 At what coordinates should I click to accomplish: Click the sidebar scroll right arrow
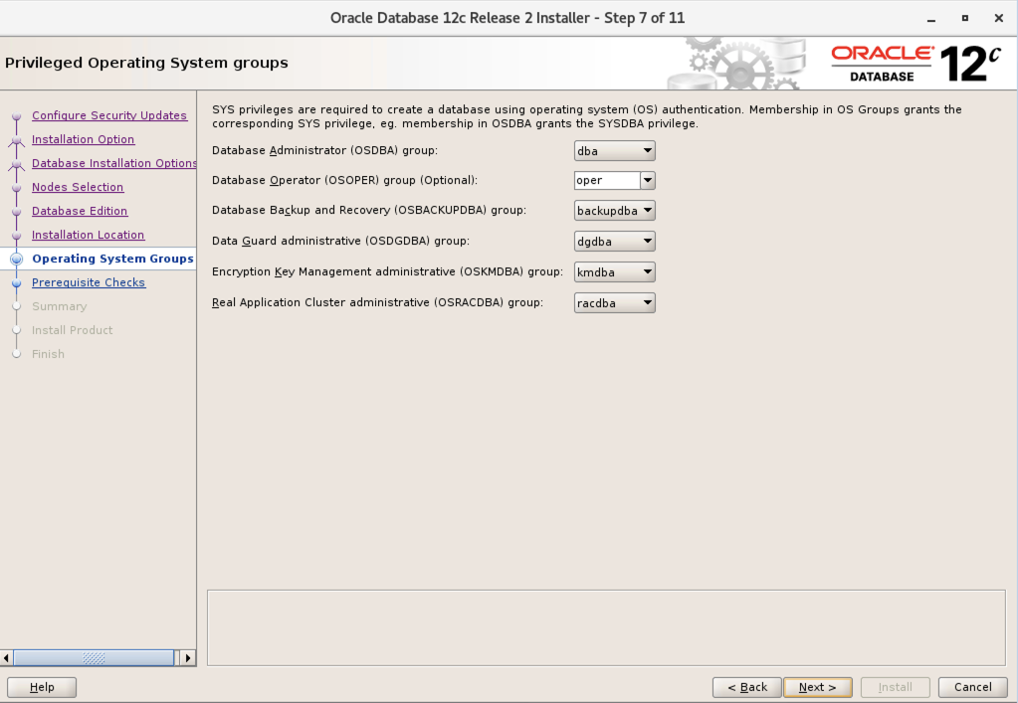click(x=188, y=658)
